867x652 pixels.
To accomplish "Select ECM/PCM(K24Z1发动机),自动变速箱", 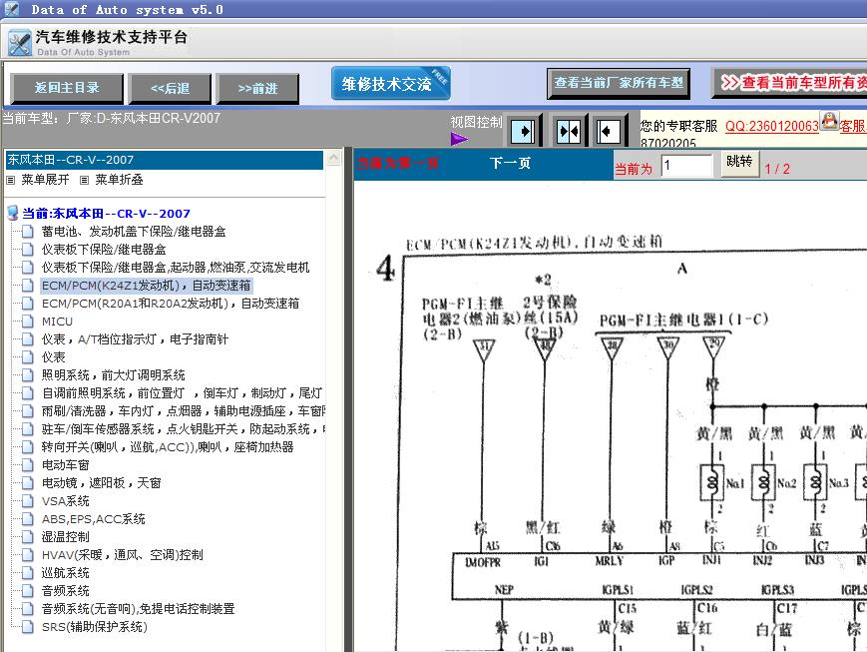I will click(147, 286).
